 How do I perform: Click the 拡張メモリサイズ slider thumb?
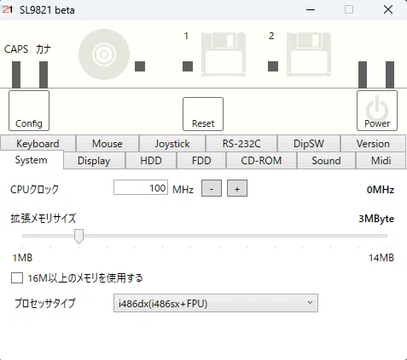point(78,236)
